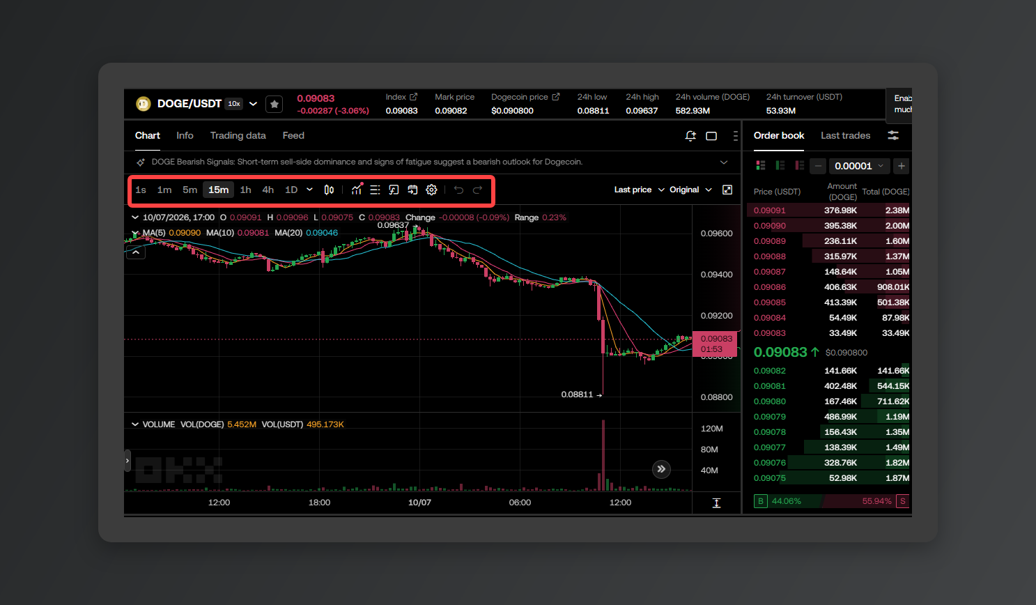Open the candlestick chart style selector

pos(329,190)
